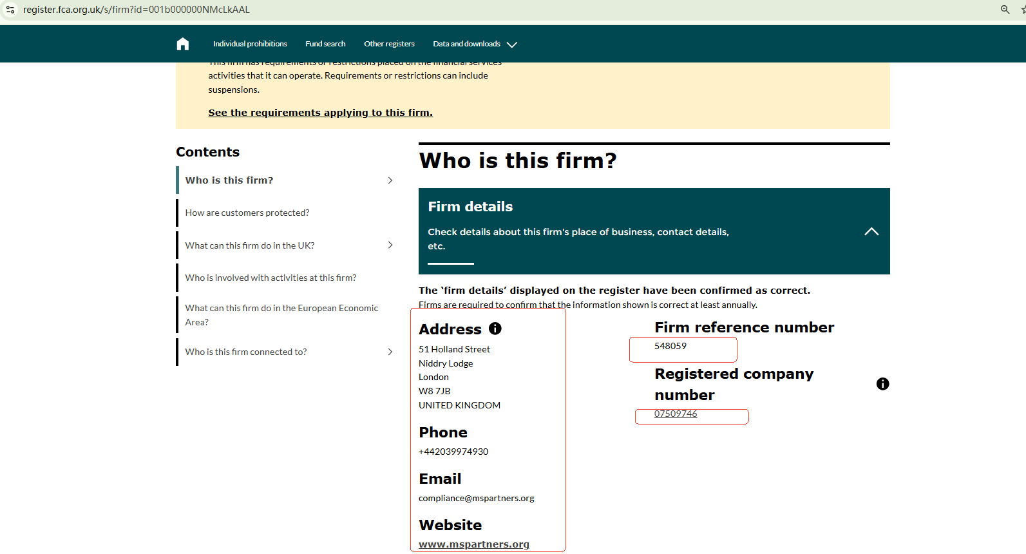Visit www.mspartners.org website link
Viewport: 1026px width, 554px height.
point(474,544)
